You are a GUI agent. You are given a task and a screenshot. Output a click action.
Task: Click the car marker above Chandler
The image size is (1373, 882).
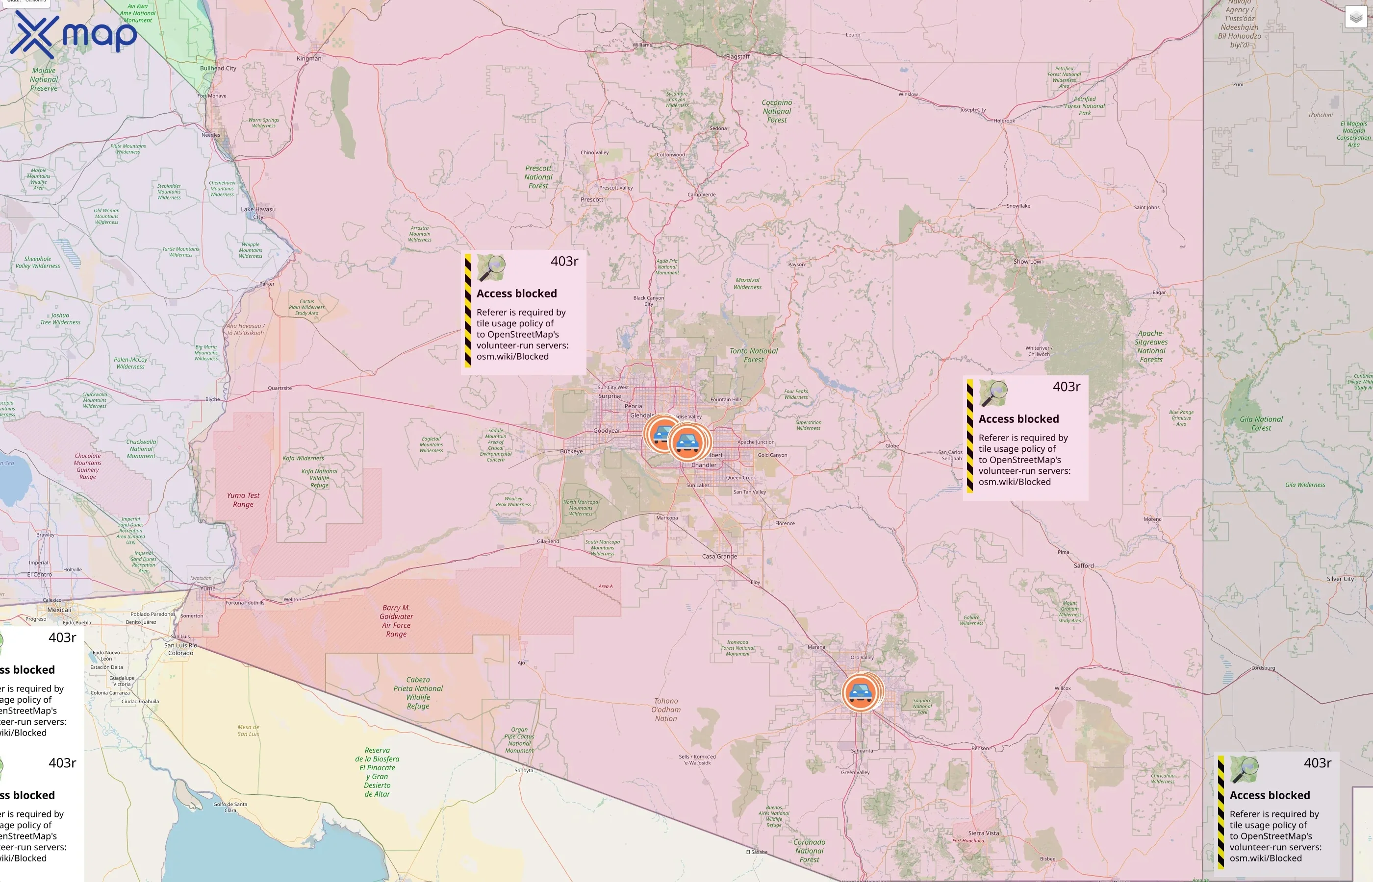point(687,442)
